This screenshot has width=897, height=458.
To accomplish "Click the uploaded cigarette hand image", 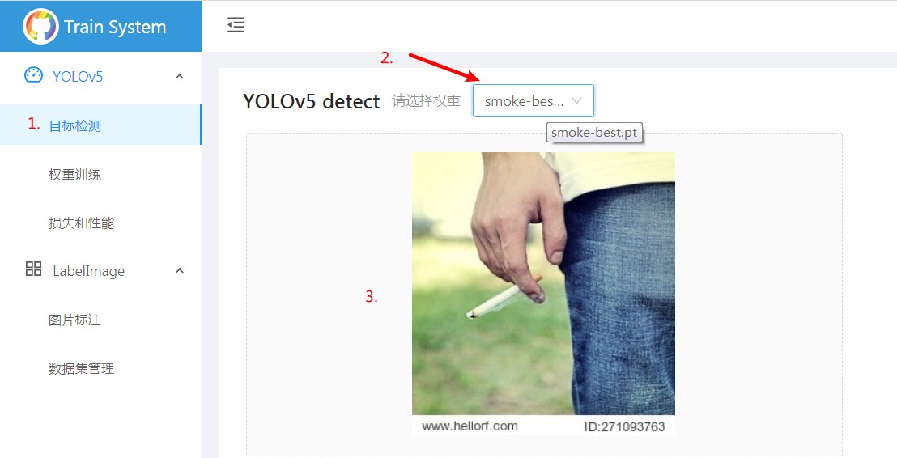I will [543, 293].
